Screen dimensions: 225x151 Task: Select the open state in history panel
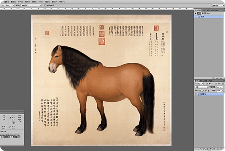click(x=209, y=17)
